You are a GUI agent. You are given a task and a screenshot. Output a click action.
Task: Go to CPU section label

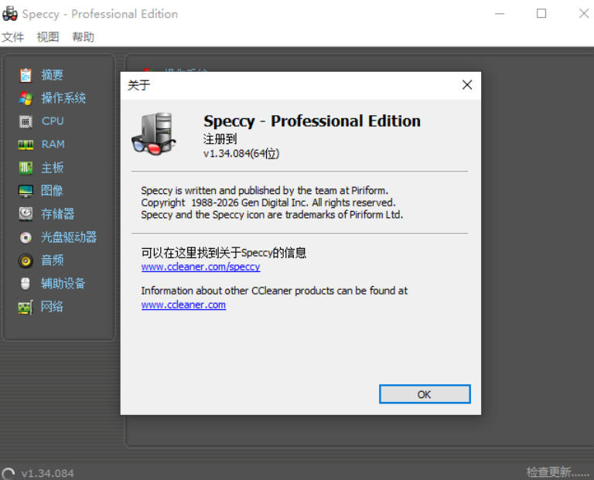pyautogui.click(x=53, y=121)
